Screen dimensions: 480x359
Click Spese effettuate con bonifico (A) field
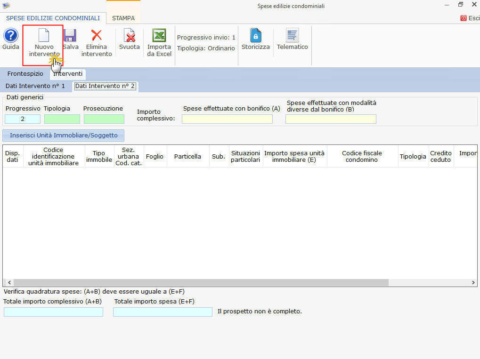click(x=227, y=119)
